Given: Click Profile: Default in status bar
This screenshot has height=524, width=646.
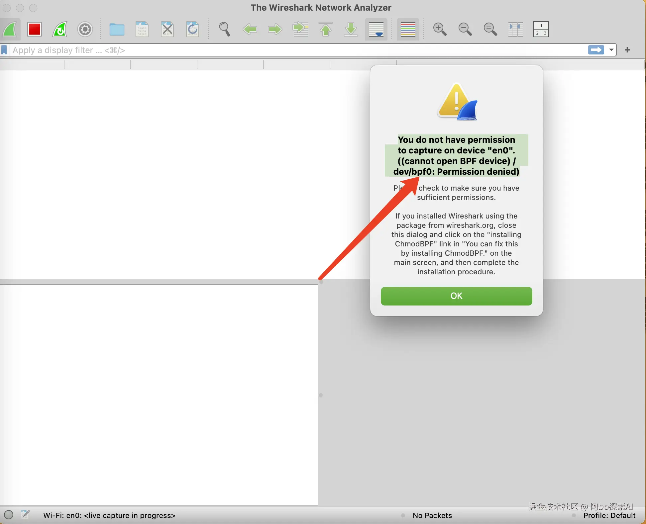Looking at the screenshot, I should [609, 515].
